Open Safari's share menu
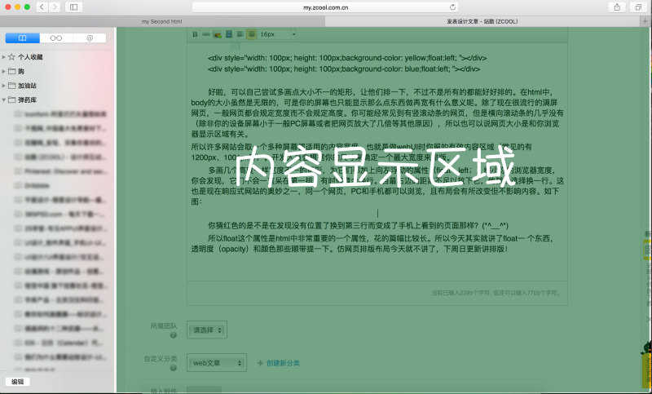652x394 pixels. click(617, 7)
